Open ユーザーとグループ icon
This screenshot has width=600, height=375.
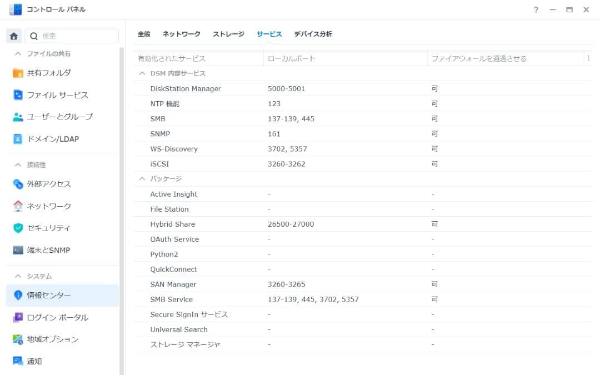point(18,117)
